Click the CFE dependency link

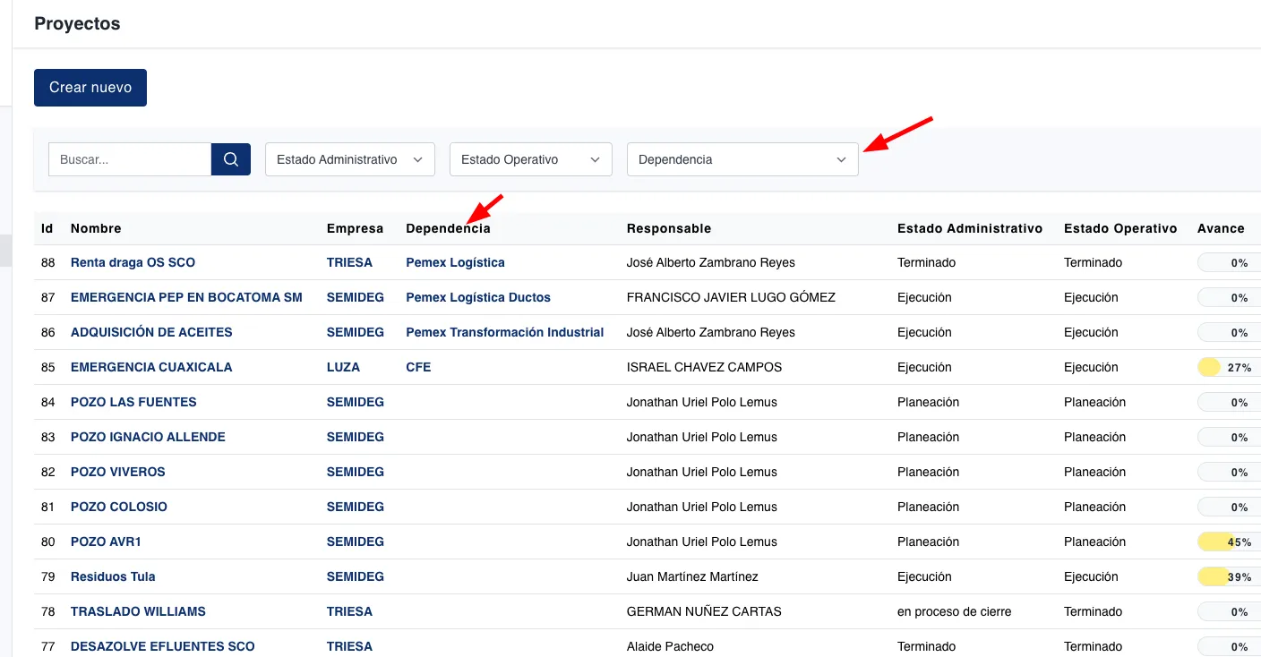(x=418, y=367)
